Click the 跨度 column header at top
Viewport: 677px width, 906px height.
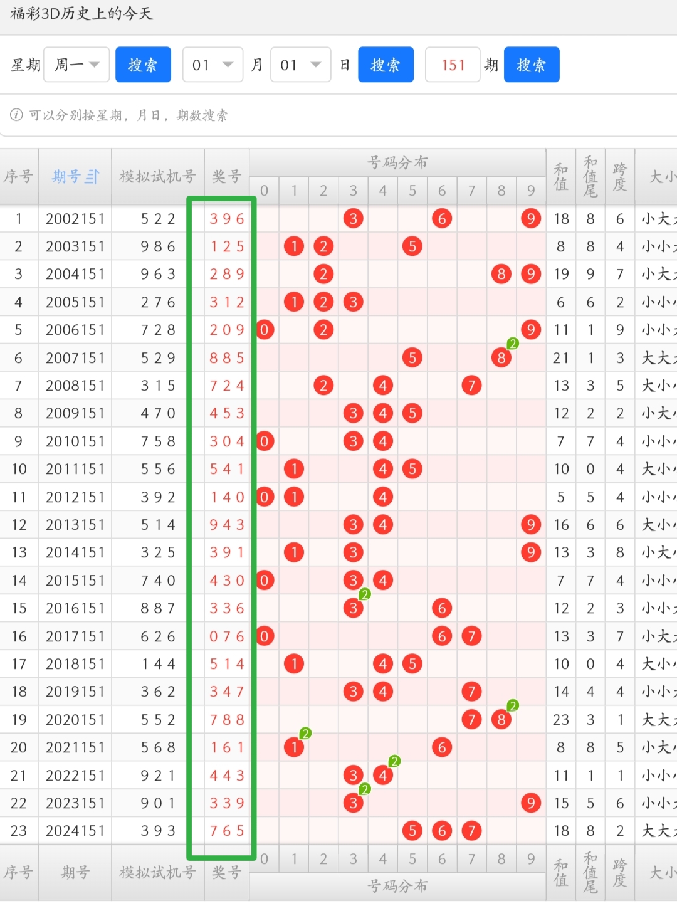point(620,177)
